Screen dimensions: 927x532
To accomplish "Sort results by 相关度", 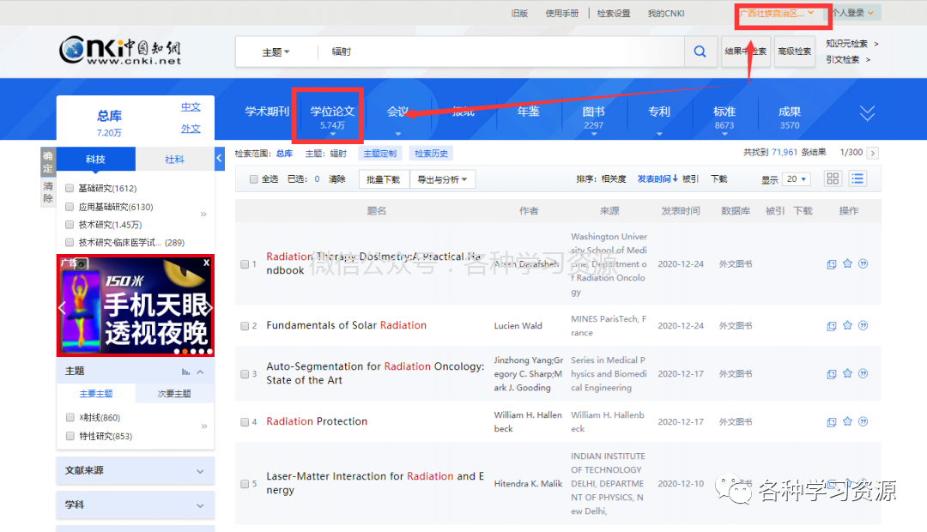I will pos(614,179).
